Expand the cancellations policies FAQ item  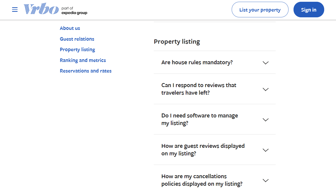tap(202, 180)
